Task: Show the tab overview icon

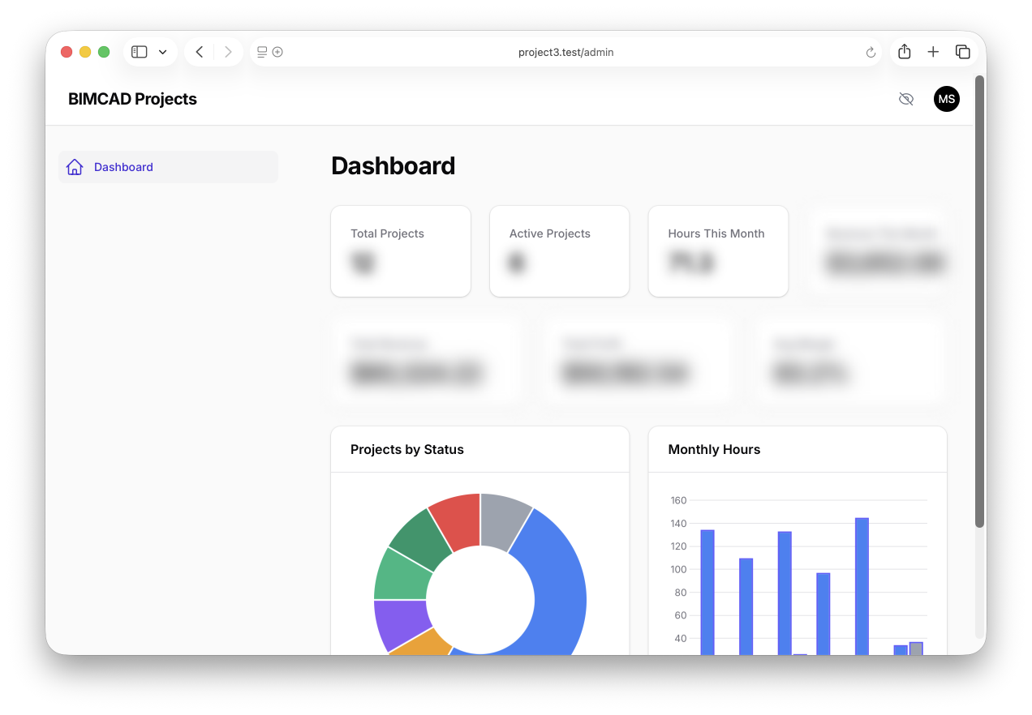Action: point(963,52)
